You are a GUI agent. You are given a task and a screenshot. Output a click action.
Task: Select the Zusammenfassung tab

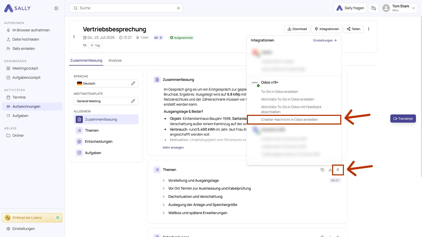coord(86,61)
